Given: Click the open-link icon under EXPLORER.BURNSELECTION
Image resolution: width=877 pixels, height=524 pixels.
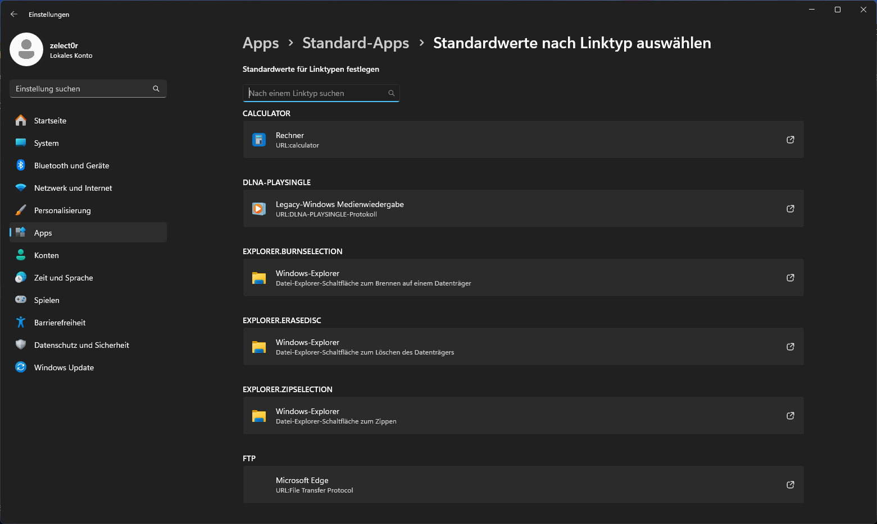Looking at the screenshot, I should click(790, 278).
